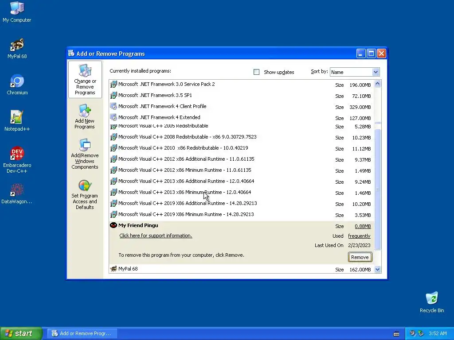Screen dimensions: 454x340
Task: Click scrollbar up arrow in programs list
Action: pyautogui.click(x=377, y=84)
